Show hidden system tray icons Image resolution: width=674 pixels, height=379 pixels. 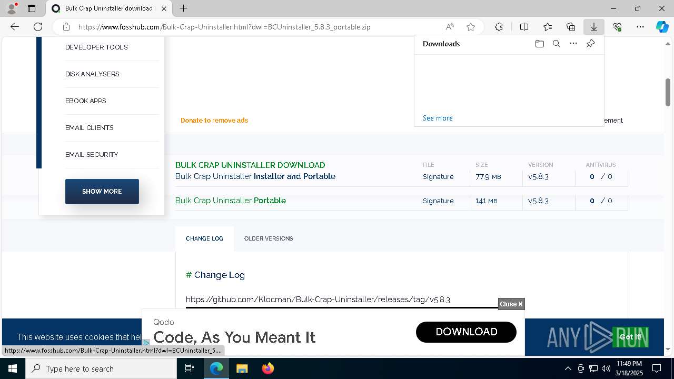(568, 368)
